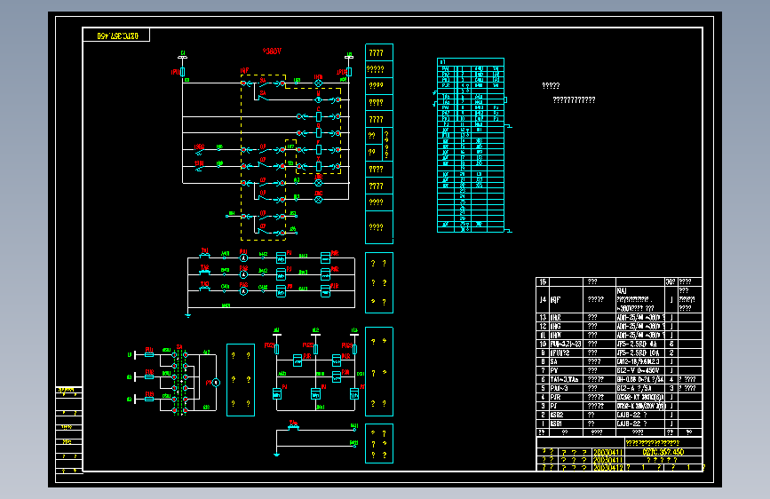This screenshot has height=499, width=770.
Task: Click the 1SB2 cell in parts list
Action: (x=566, y=415)
